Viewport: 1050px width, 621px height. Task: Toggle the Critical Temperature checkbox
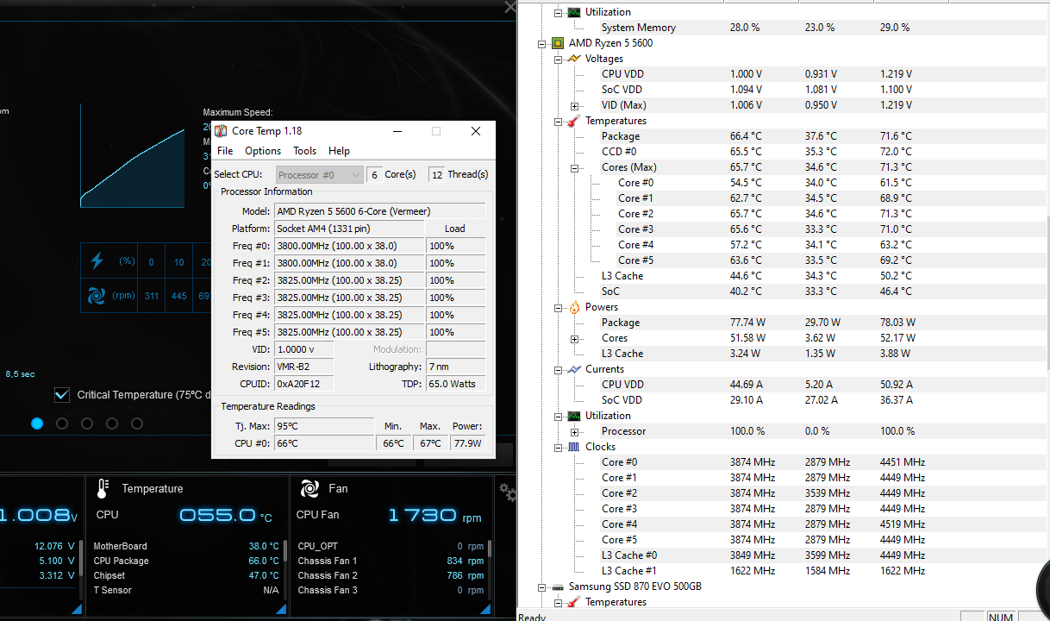click(x=62, y=395)
